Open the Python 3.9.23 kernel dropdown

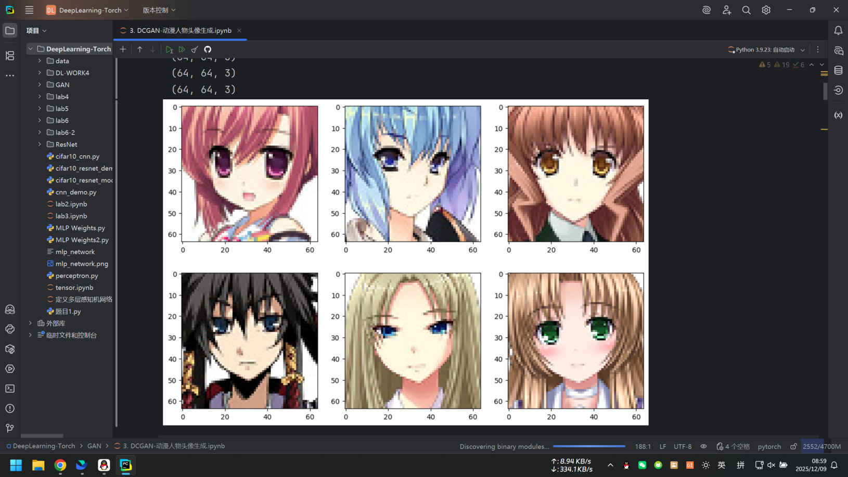(x=766, y=50)
